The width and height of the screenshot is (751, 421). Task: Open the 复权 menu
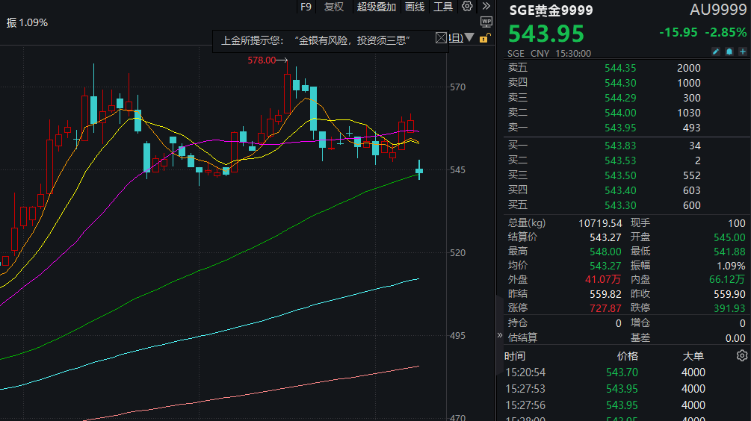334,7
